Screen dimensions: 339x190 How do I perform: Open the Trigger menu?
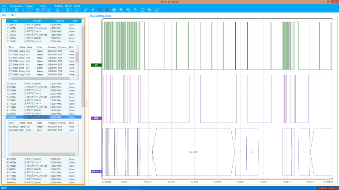(30, 6)
